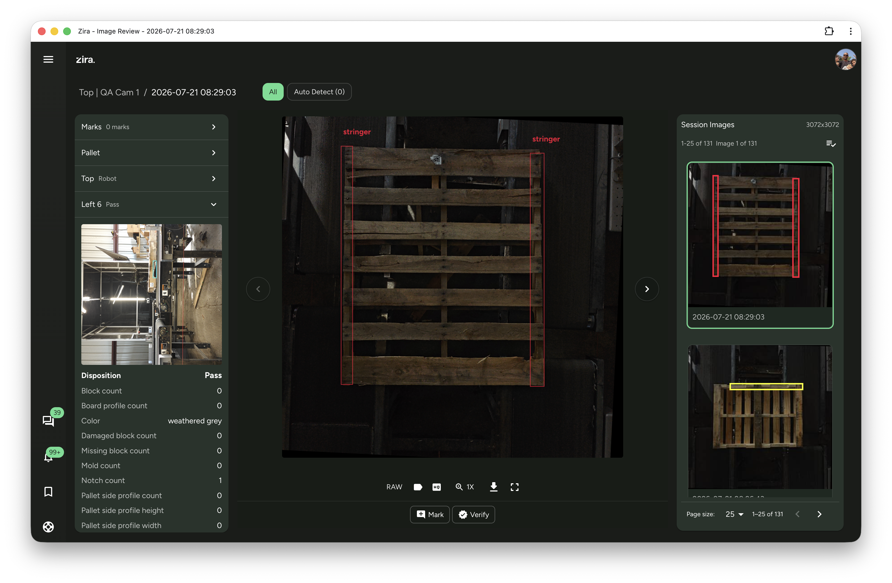Click the Notch count row
Viewport: 892px width, 583px height.
151,480
